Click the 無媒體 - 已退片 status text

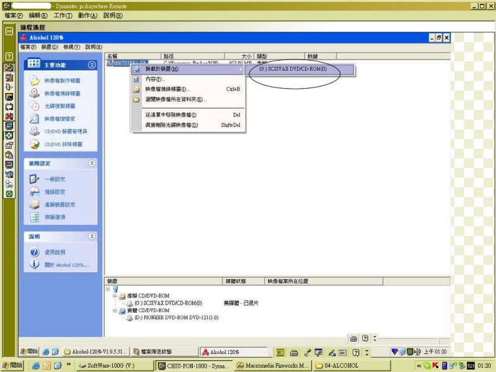(241, 303)
